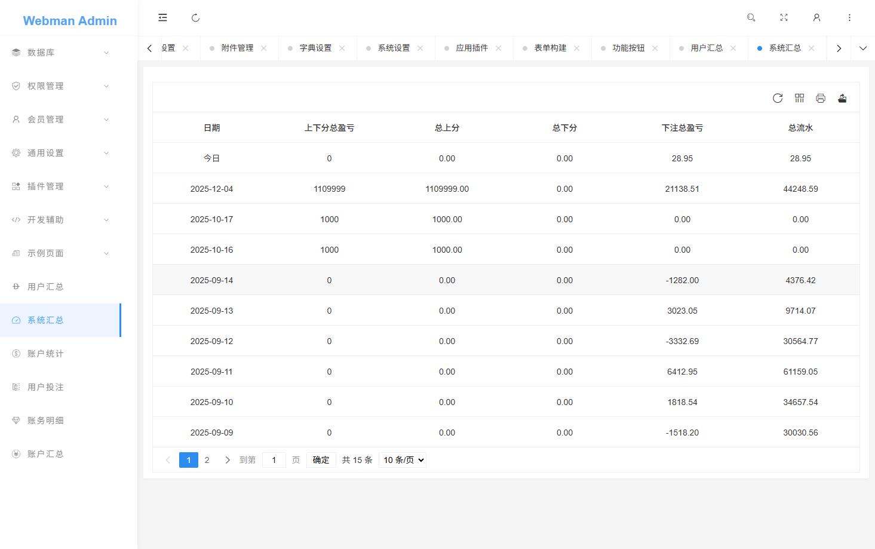Click the 确定 pagination button
This screenshot has height=549, width=875.
(x=321, y=460)
